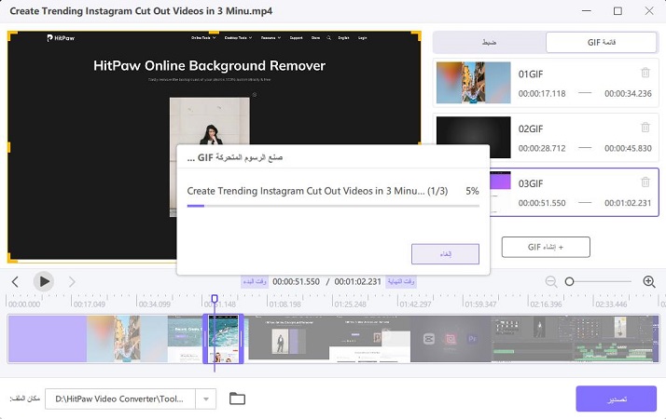
Task: Adjust the timeline zoom slider handle
Action: click(570, 281)
